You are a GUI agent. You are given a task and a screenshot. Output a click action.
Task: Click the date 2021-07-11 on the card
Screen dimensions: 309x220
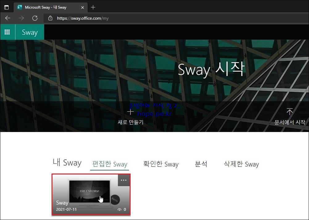[66, 210]
